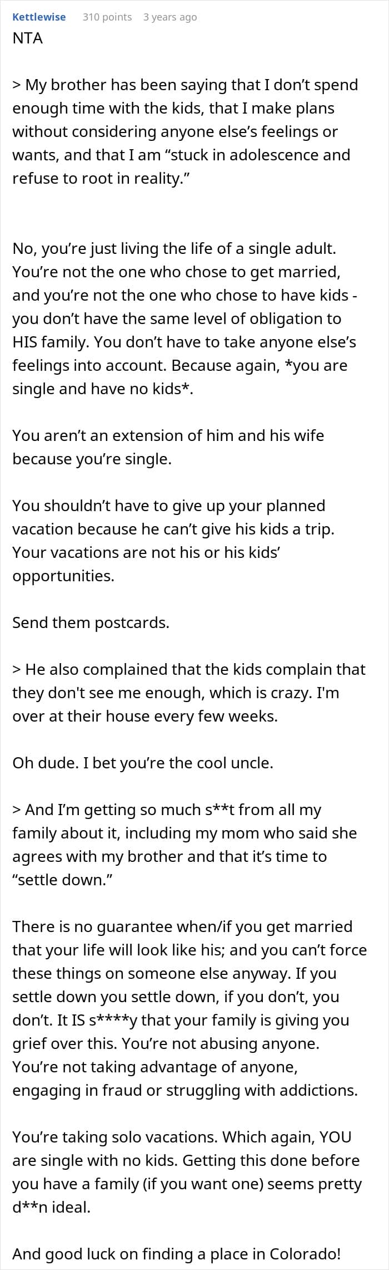The height and width of the screenshot is (1270, 389).
Task: Click the NTA verdict text
Action: [x=28, y=38]
